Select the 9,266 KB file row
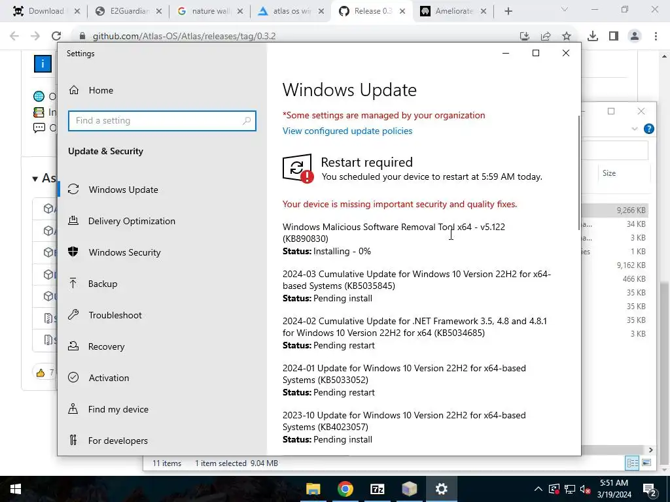The height and width of the screenshot is (502, 670). (x=615, y=210)
